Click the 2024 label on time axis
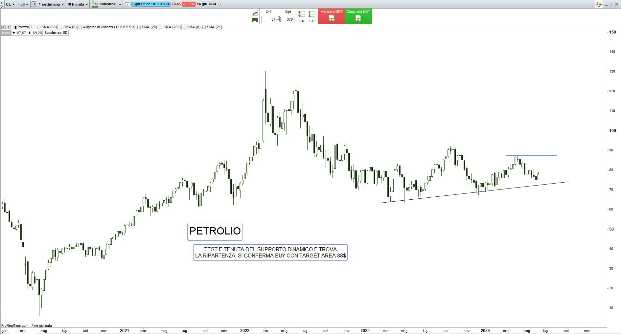 tap(485, 331)
